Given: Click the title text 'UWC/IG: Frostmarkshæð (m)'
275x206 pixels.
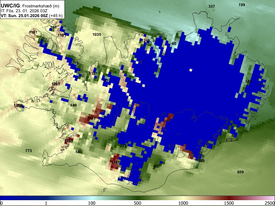Looking at the screenshot, I should coord(30,6).
